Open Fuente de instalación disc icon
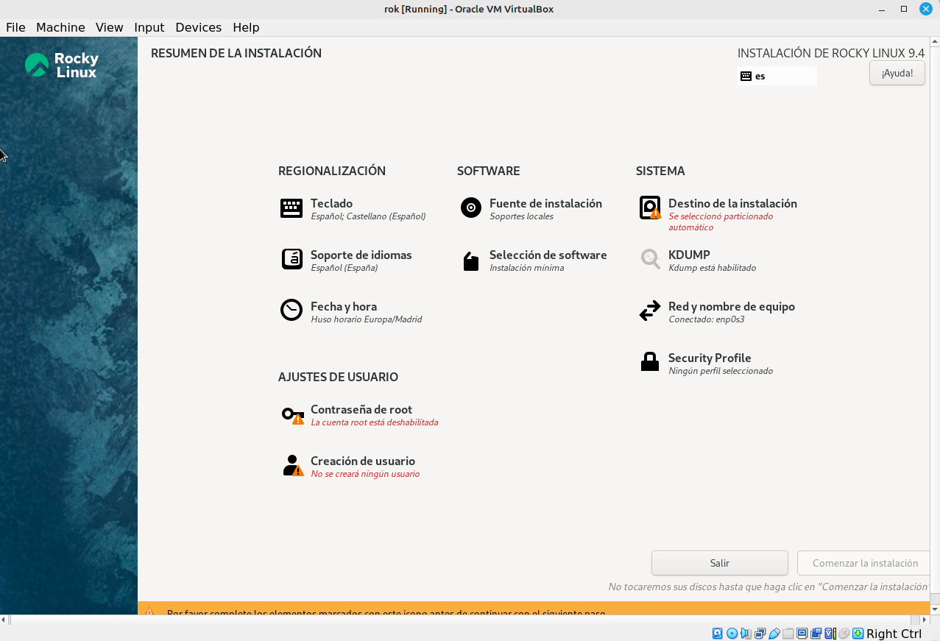Viewport: 940px width, 641px height. [x=471, y=208]
